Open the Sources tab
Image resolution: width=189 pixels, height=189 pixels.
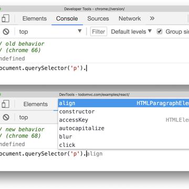[x=98, y=18]
